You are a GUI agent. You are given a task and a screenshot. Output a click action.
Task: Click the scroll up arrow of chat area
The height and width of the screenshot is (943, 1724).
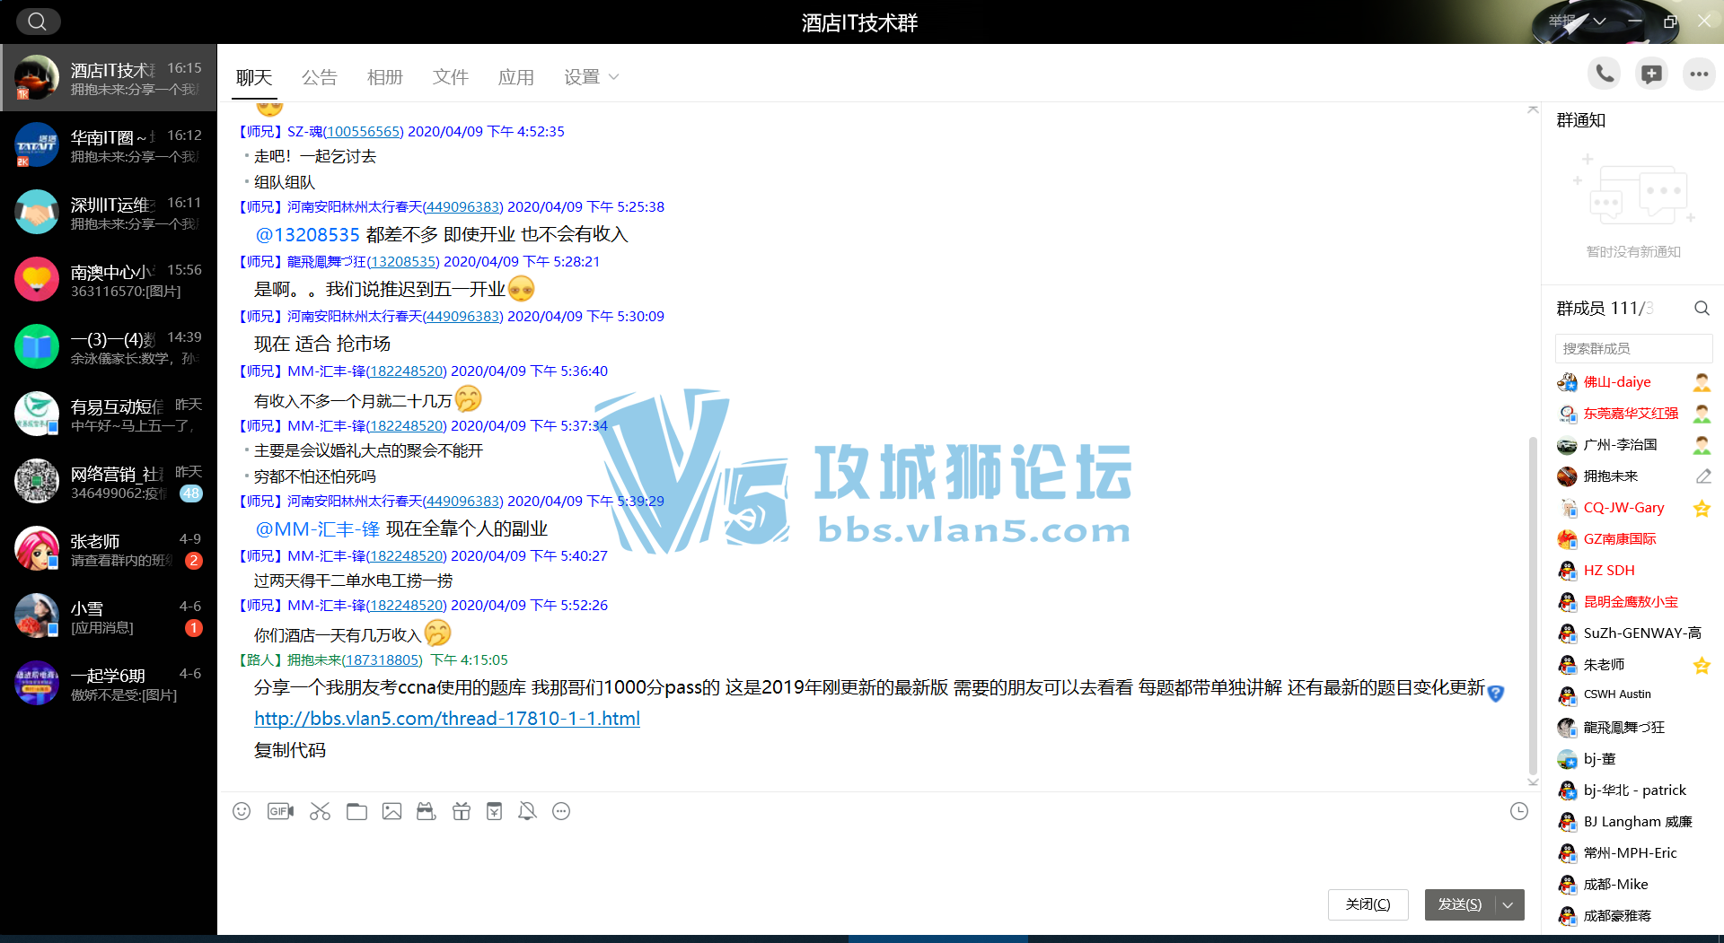[1533, 109]
